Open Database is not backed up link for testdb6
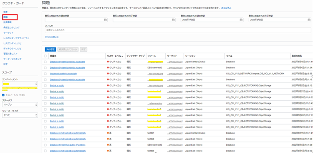 click(68, 151)
